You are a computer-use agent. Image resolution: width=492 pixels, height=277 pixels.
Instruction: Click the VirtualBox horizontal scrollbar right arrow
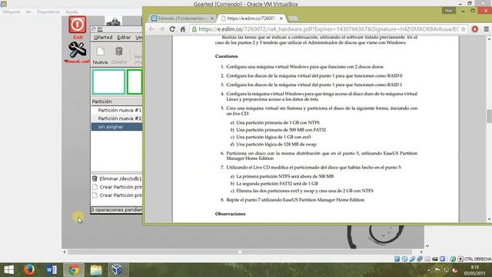pos(421,252)
